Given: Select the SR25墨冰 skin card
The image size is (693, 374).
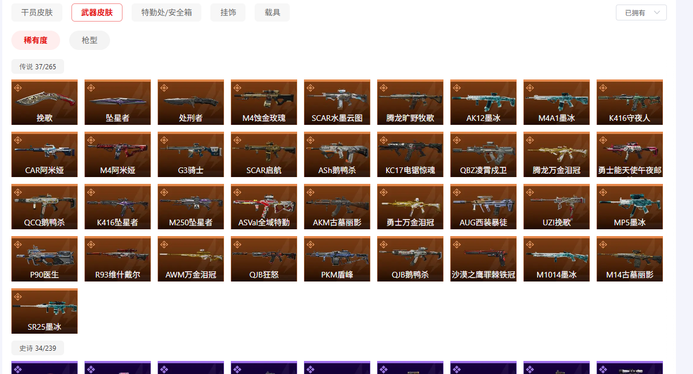Looking at the screenshot, I should click(44, 311).
